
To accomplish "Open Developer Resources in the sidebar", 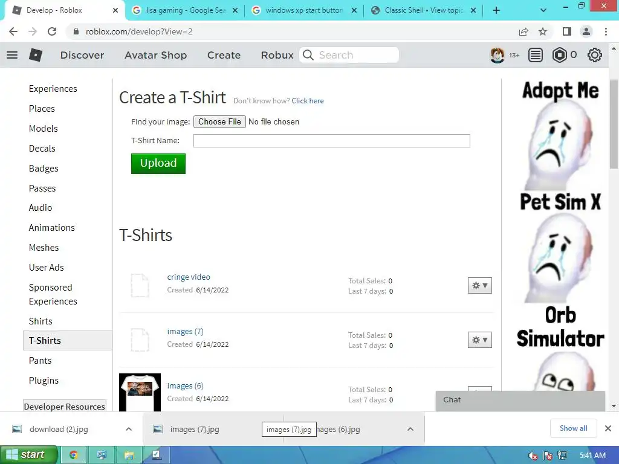I will pos(64,407).
